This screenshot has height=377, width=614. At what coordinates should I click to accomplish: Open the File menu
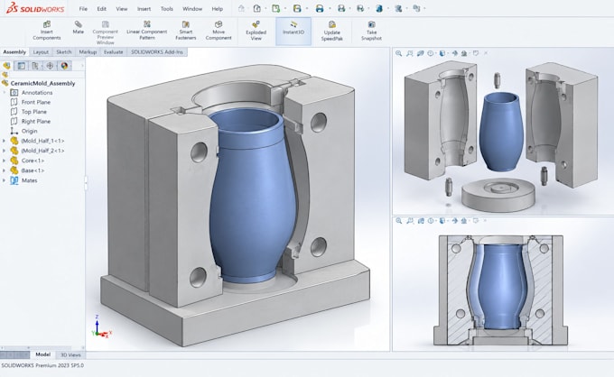pyautogui.click(x=83, y=9)
